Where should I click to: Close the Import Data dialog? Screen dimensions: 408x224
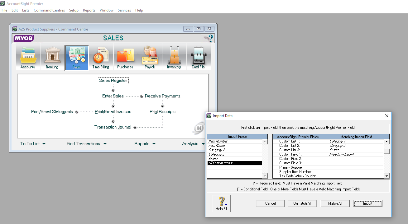click(387, 116)
